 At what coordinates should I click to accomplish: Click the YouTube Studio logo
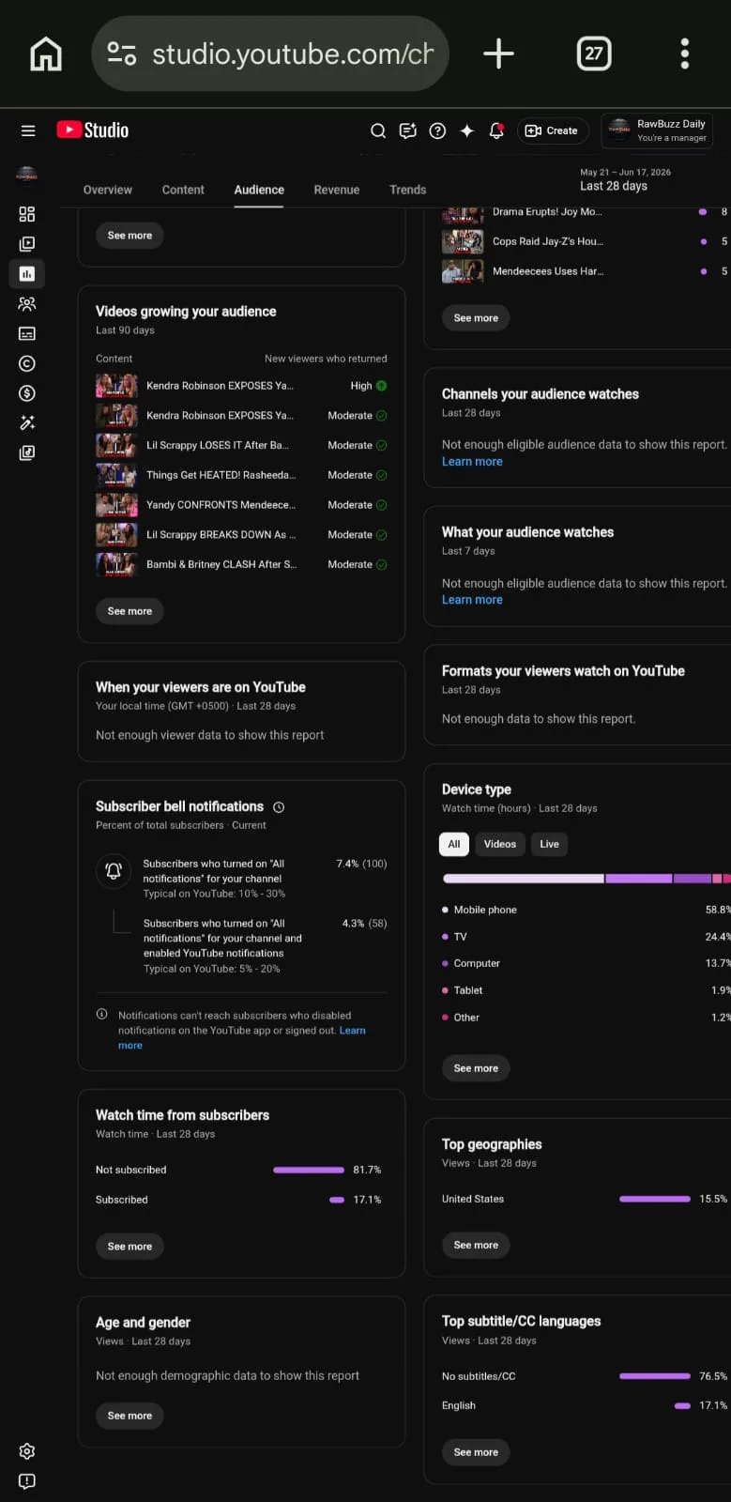tap(93, 130)
